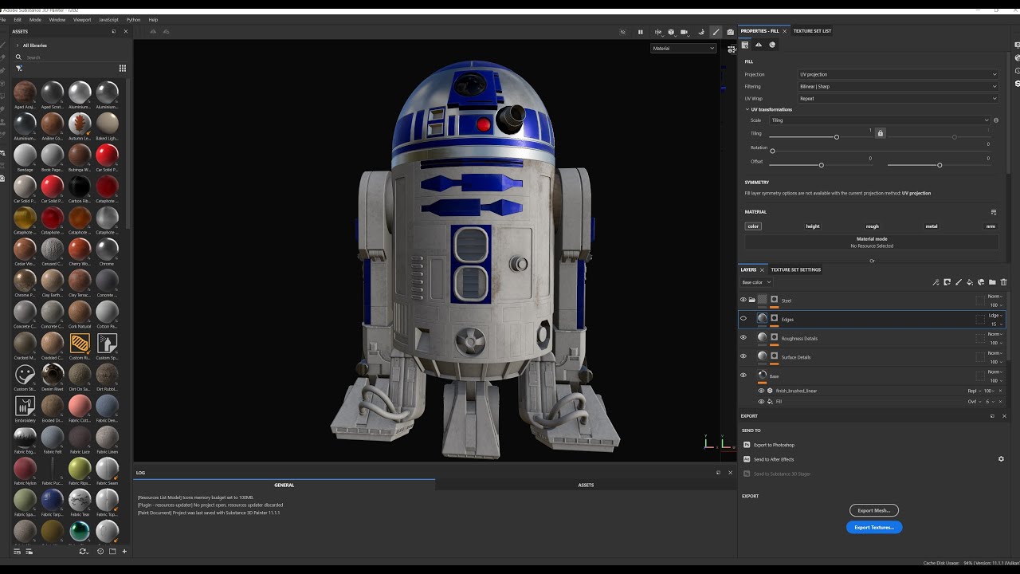
Task: Select the Carbon Fiber material thumbnail
Action: pyautogui.click(x=79, y=187)
